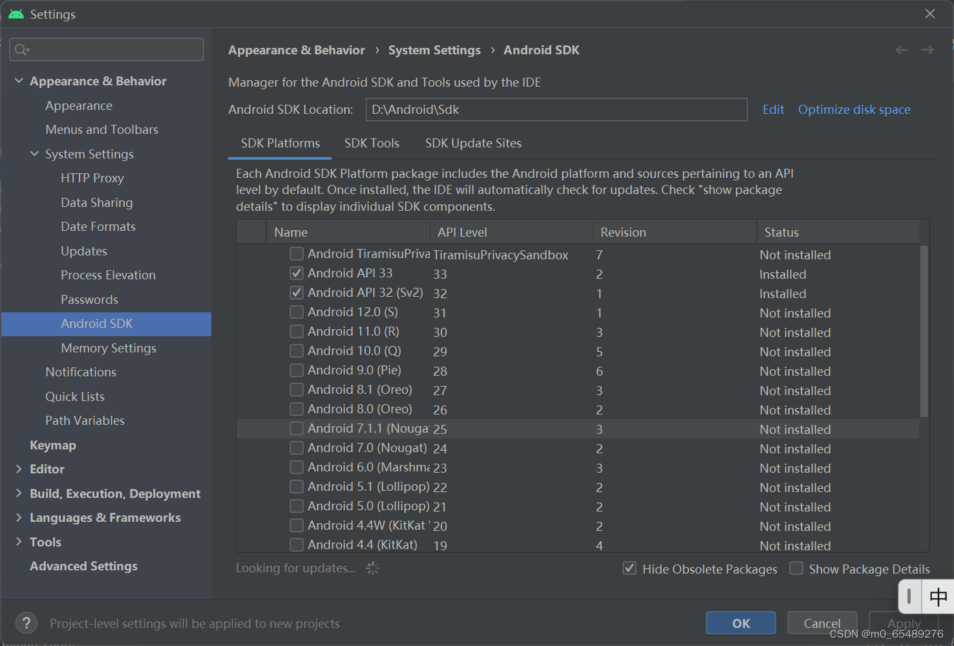Sort table by Revision column header

(675, 232)
